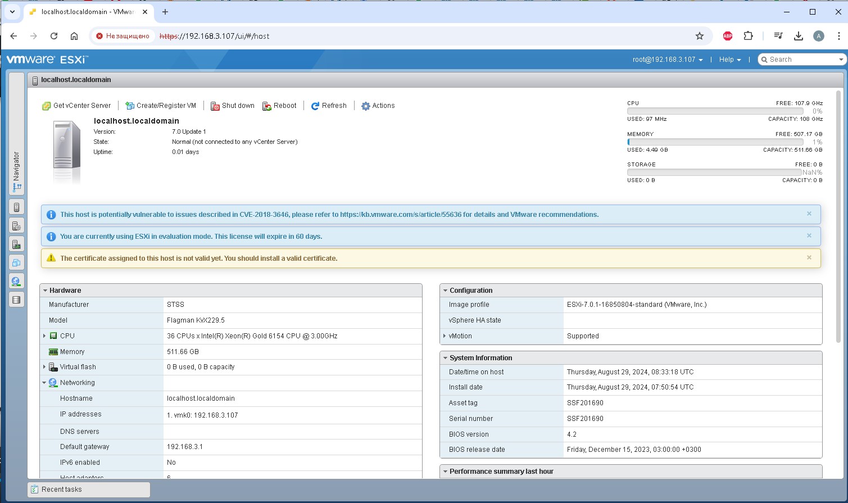
Task: Collapse Performance summary last hour panel
Action: 445,472
